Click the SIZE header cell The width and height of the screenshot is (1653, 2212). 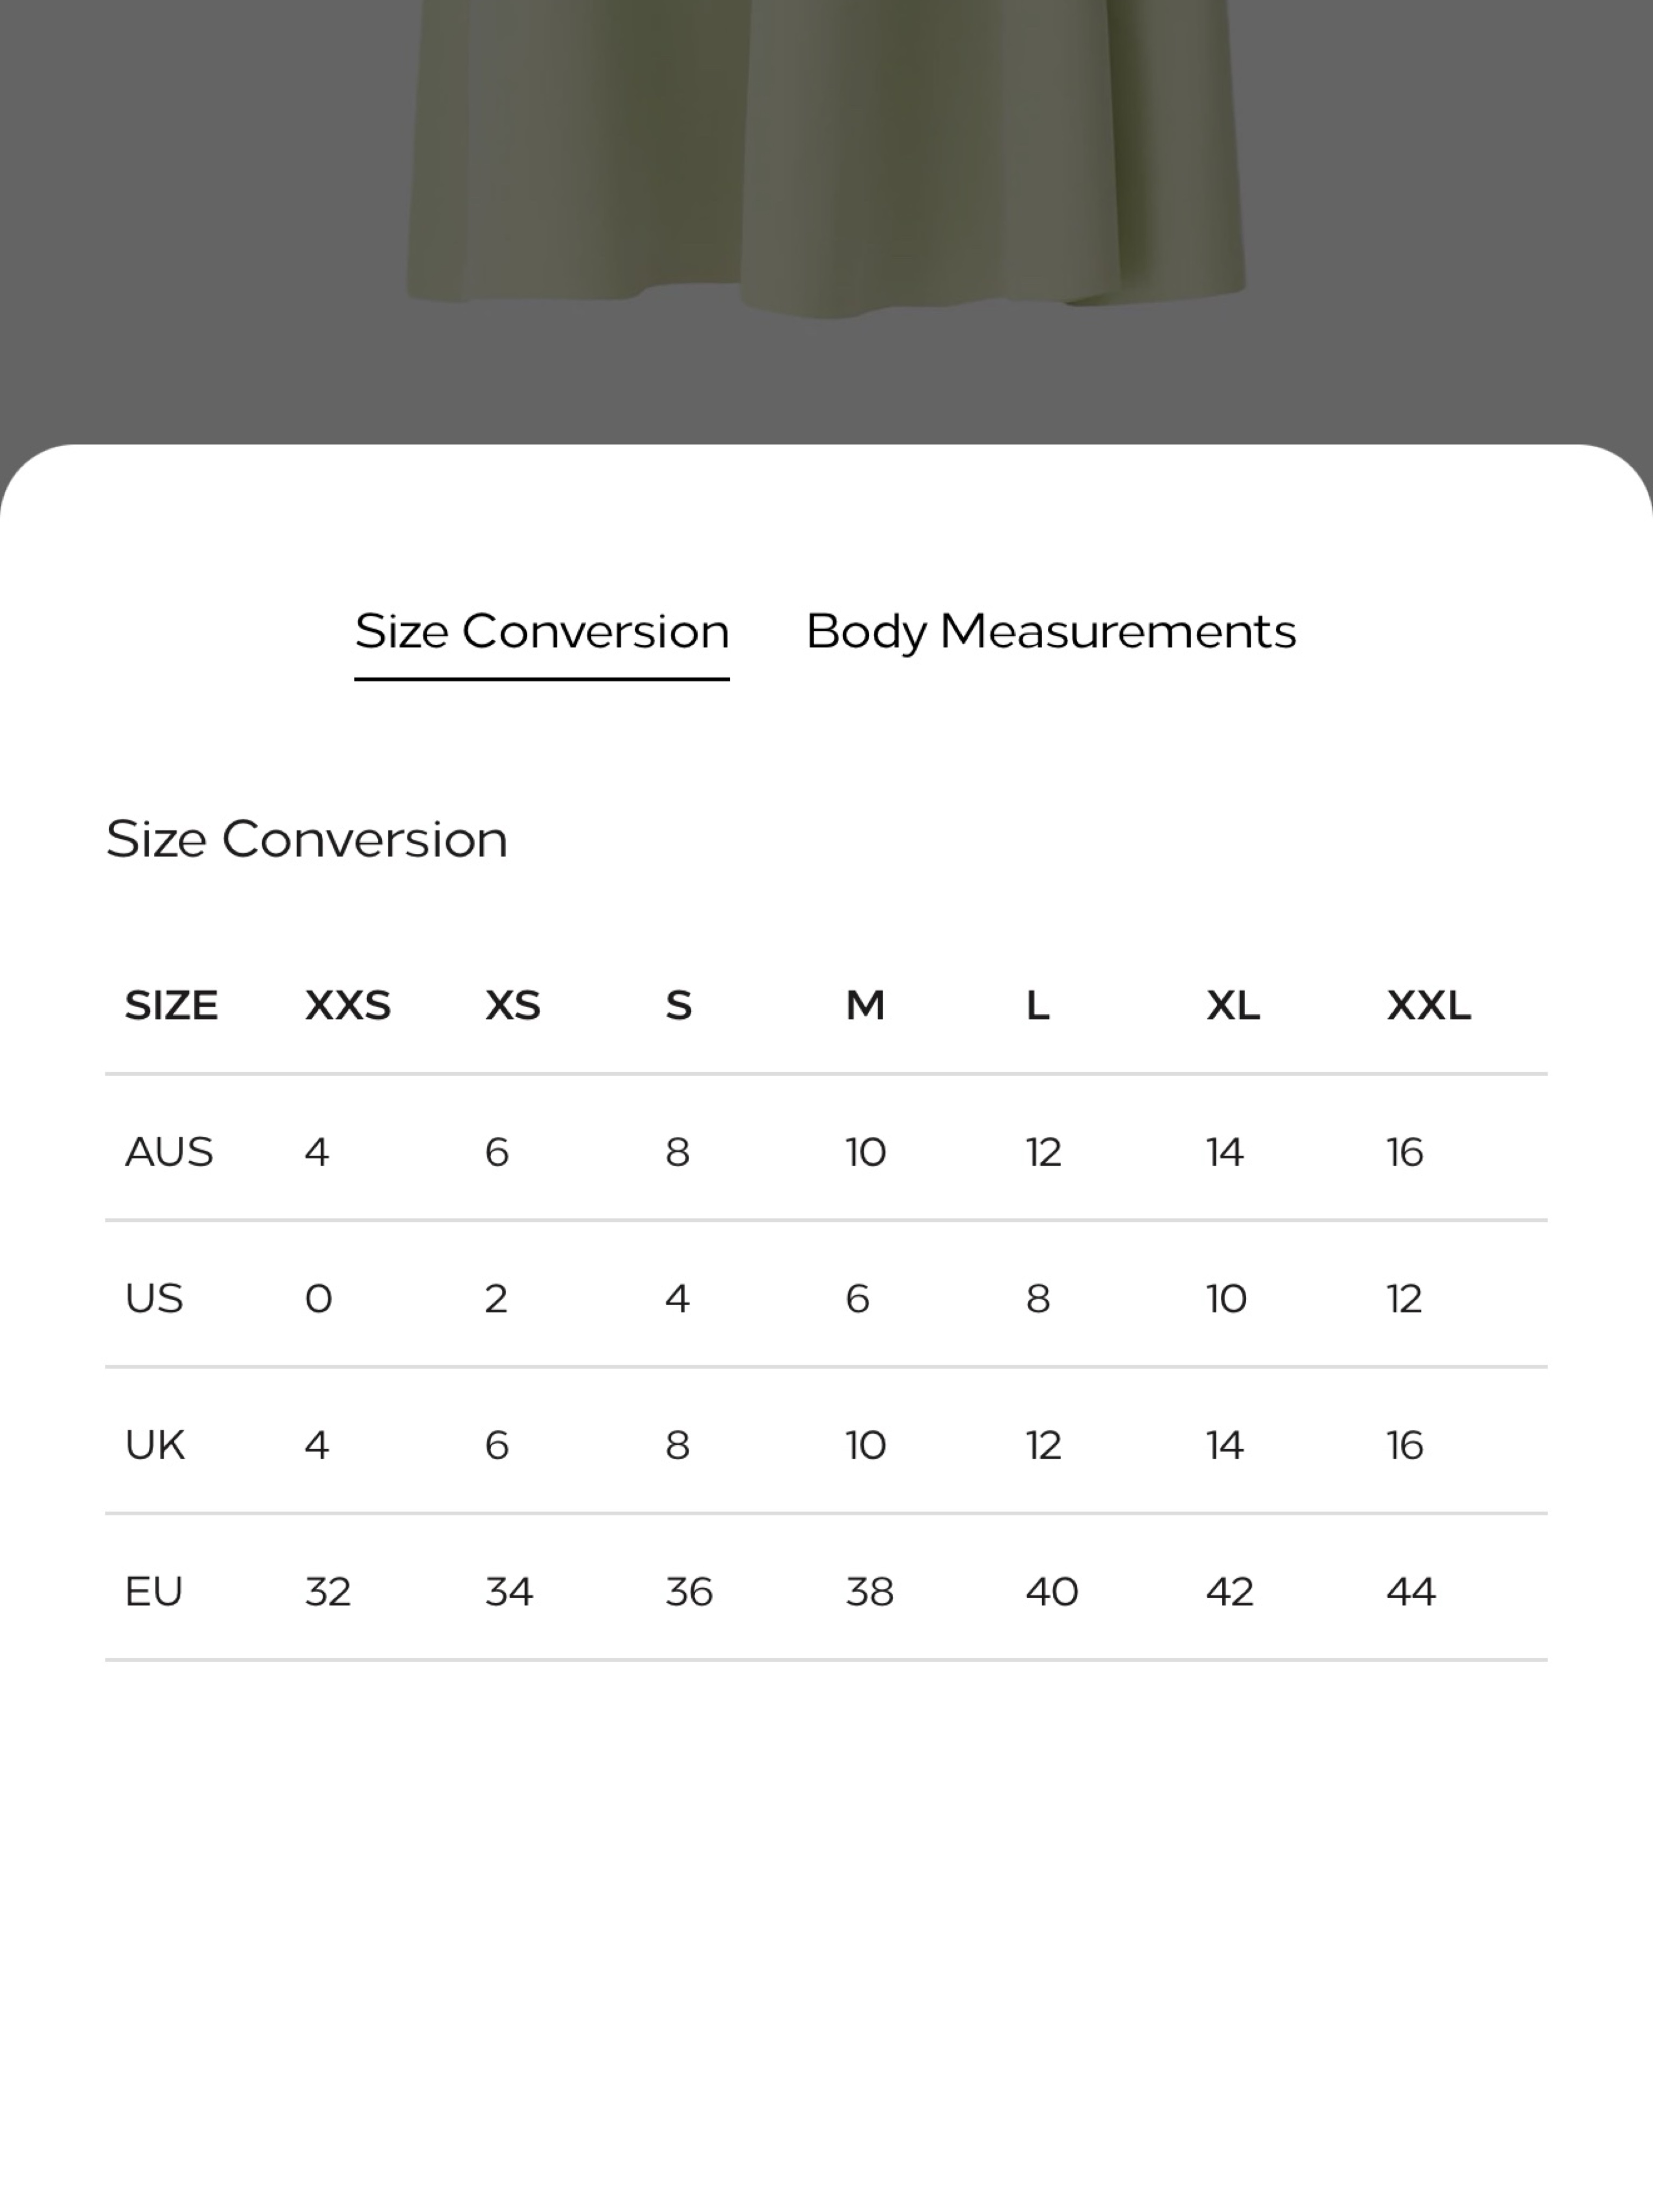tap(171, 1005)
